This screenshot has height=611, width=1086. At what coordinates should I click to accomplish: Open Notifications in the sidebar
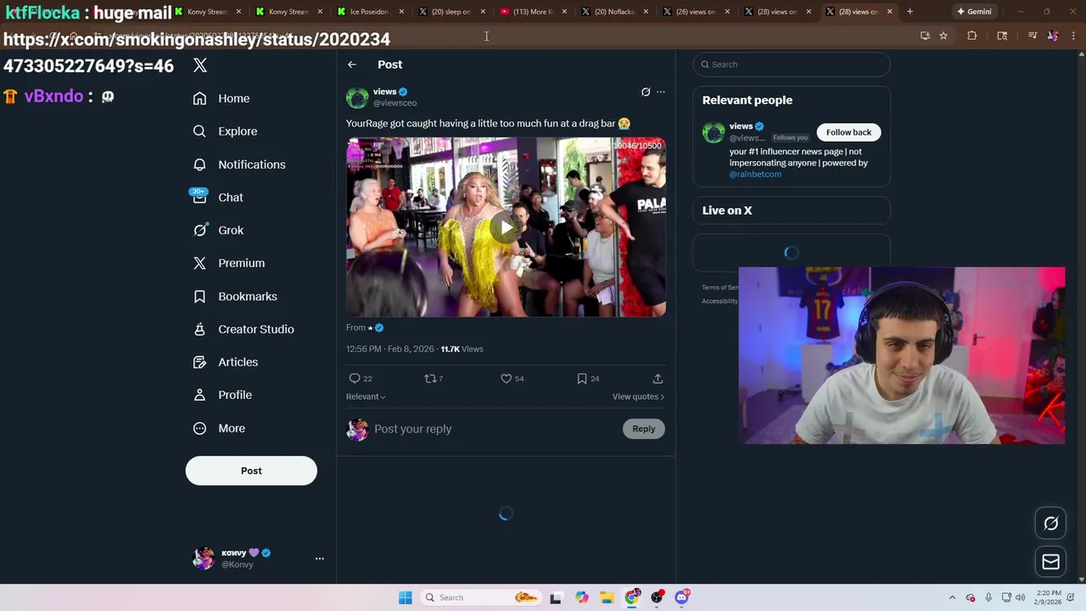(x=239, y=165)
